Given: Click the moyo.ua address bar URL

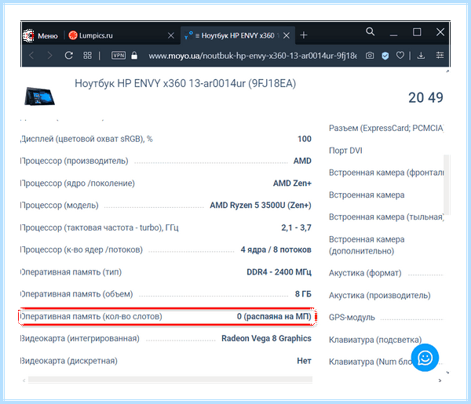Looking at the screenshot, I should (253, 56).
